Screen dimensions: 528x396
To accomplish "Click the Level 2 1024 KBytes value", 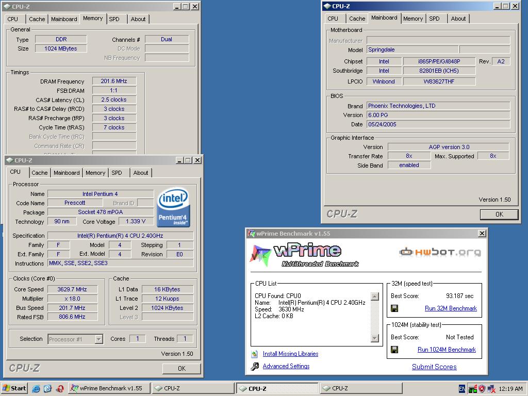I will click(168, 308).
